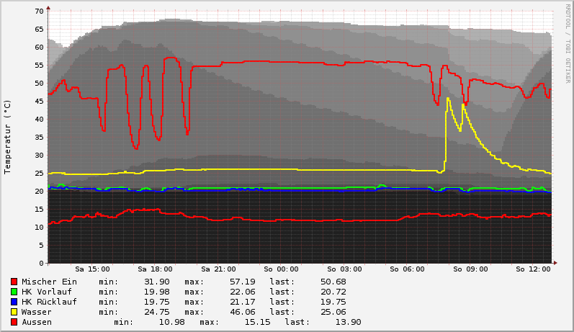Click the blue HK Rücklauf legend swatch

pyautogui.click(x=14, y=302)
